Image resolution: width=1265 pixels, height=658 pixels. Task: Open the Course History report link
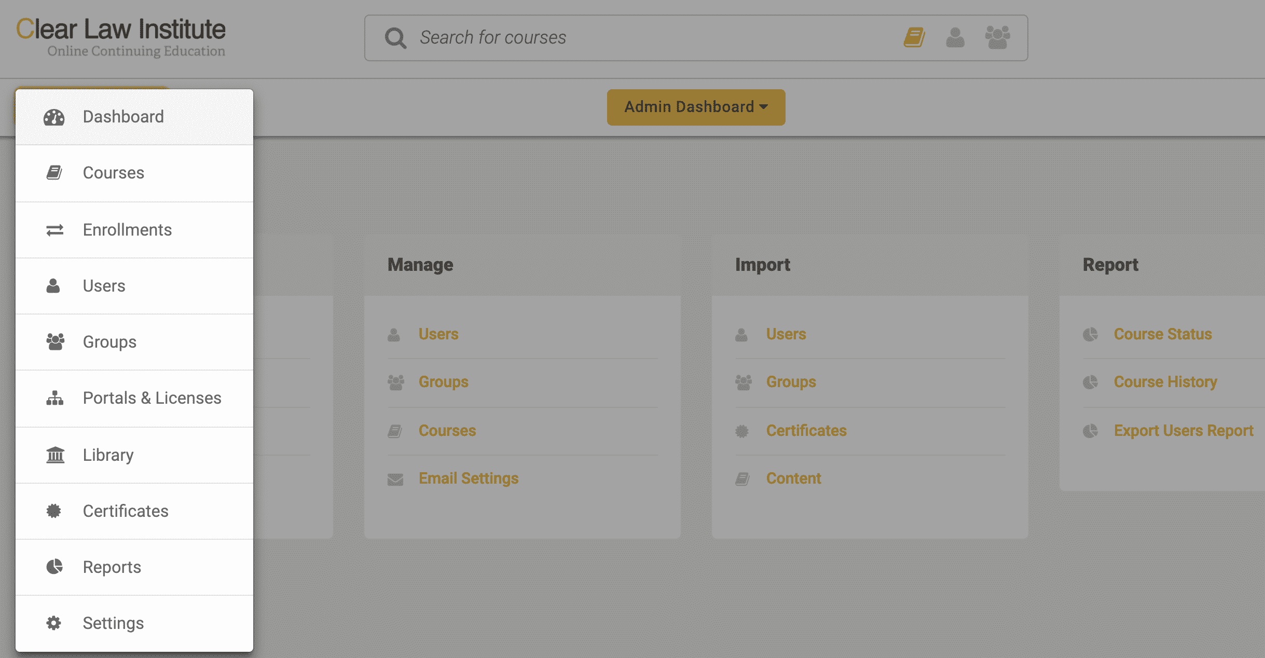[1165, 382]
